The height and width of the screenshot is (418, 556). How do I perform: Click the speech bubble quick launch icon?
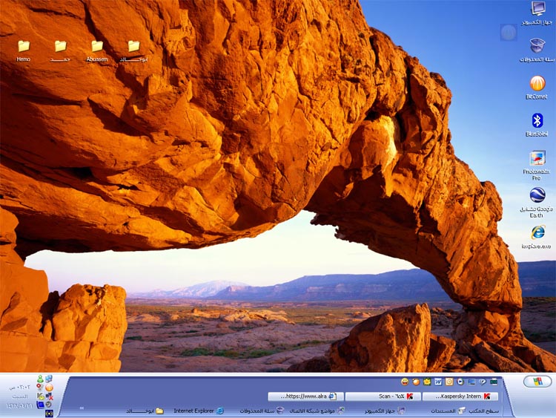pos(483,382)
